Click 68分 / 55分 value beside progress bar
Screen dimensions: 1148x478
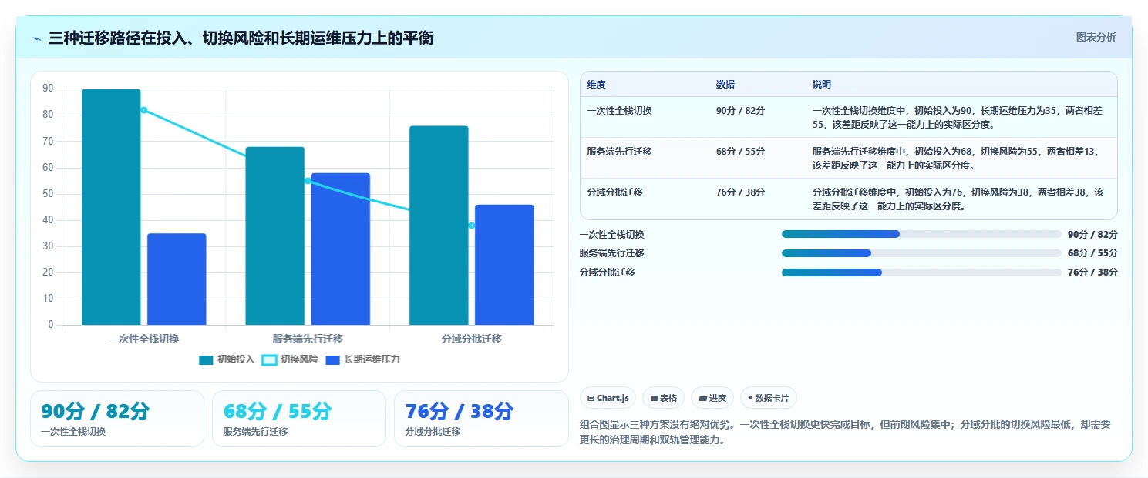(x=1092, y=253)
